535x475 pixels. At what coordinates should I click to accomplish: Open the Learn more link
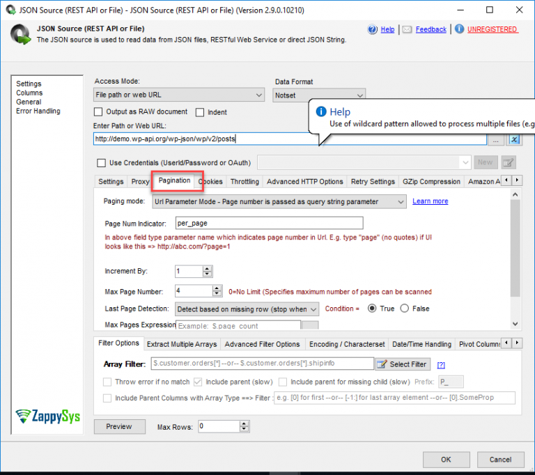click(430, 201)
